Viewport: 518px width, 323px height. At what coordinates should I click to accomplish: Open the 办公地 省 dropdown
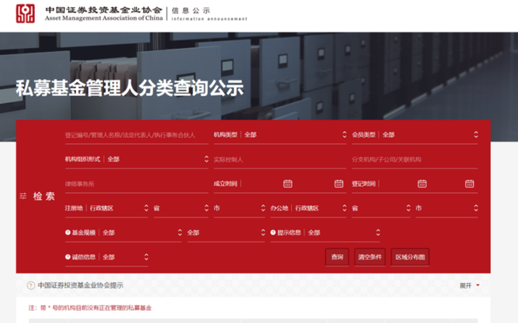point(381,208)
